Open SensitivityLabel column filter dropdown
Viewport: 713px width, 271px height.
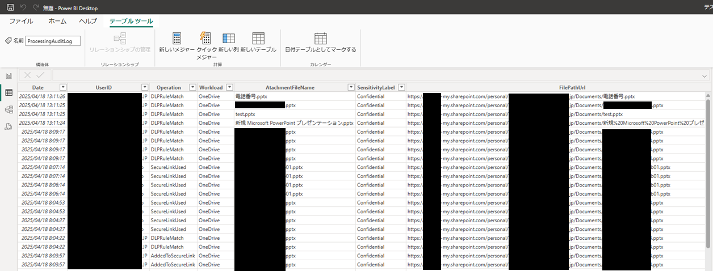401,87
